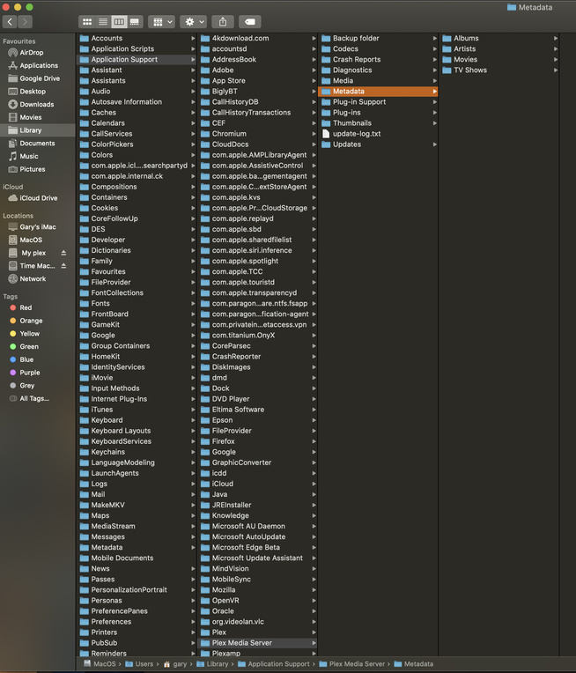
Task: Select the Plexamp folder
Action: 258,653
